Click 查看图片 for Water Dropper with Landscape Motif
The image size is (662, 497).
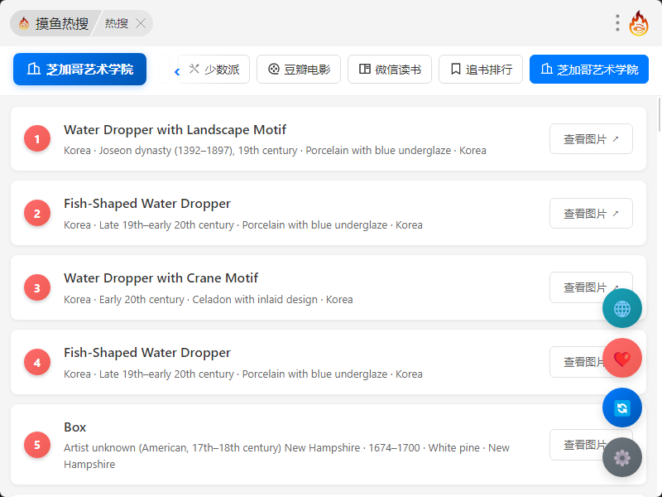click(x=591, y=139)
